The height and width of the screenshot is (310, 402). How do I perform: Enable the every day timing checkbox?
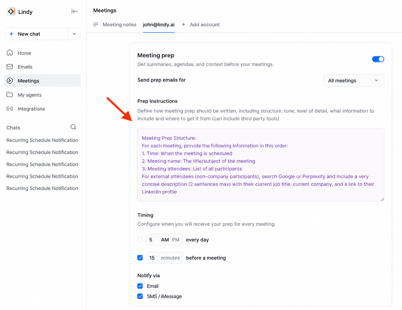pyautogui.click(x=140, y=240)
